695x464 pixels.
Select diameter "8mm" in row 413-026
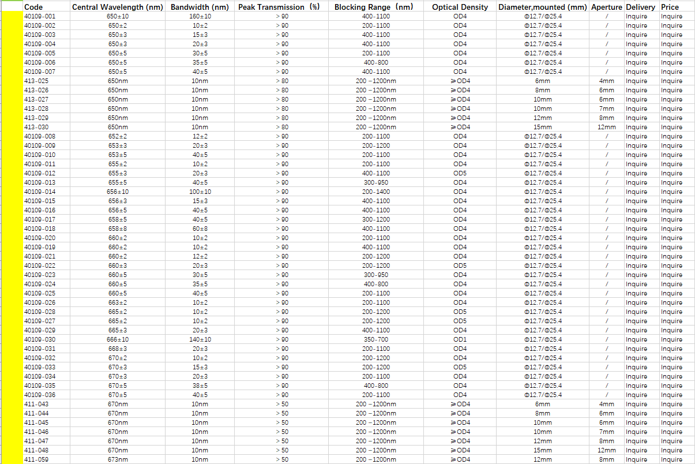[543, 90]
